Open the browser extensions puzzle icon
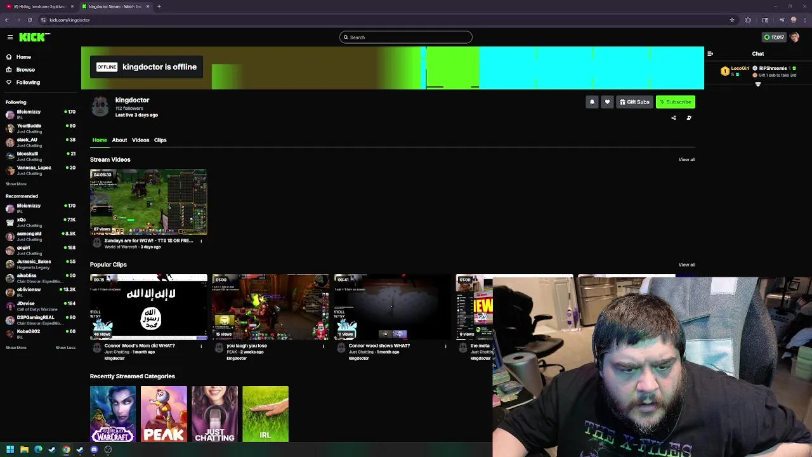Screen dimensions: 812x457 pos(748,20)
